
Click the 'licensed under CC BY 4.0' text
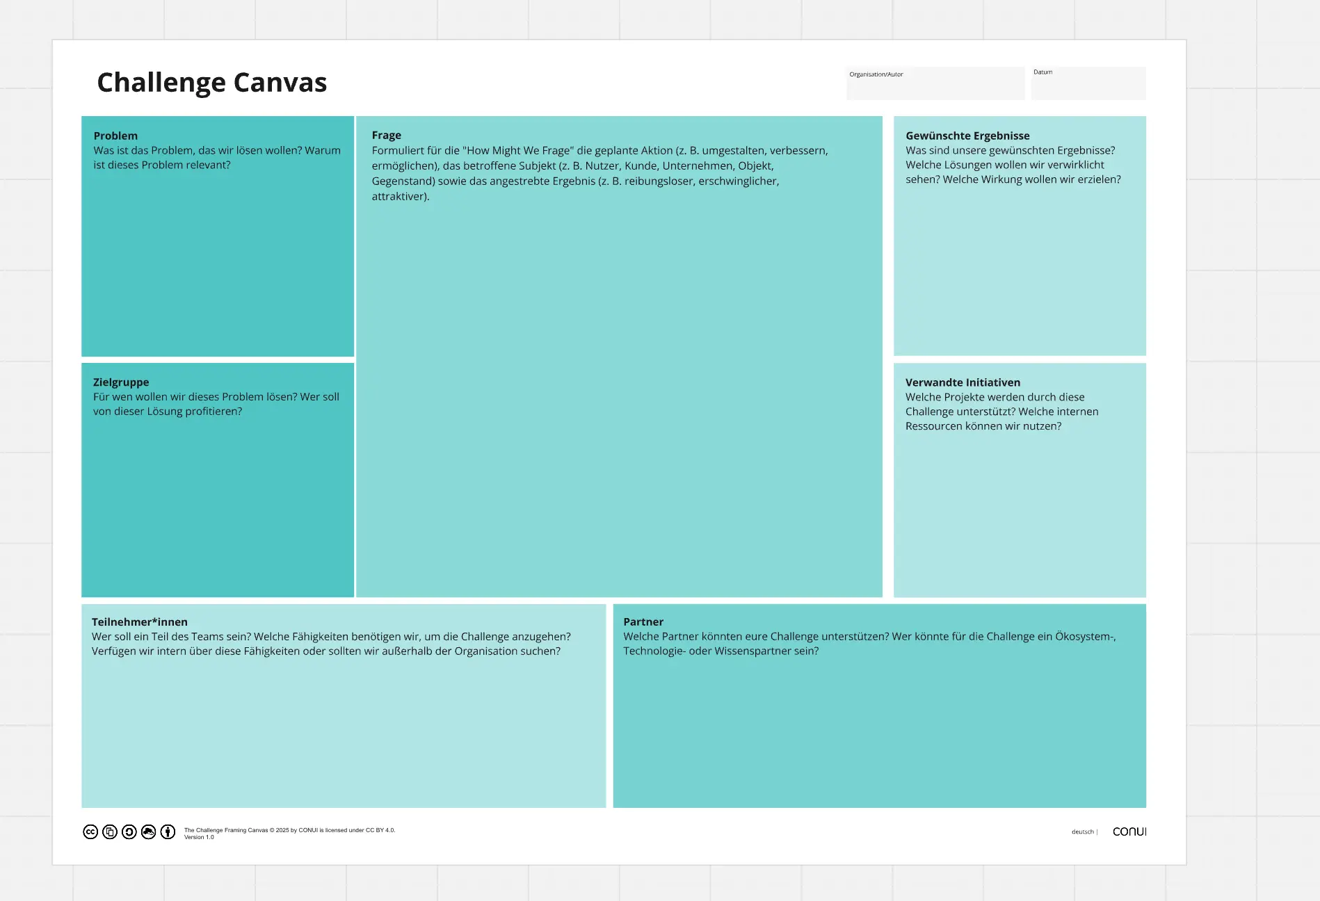pyautogui.click(x=357, y=830)
